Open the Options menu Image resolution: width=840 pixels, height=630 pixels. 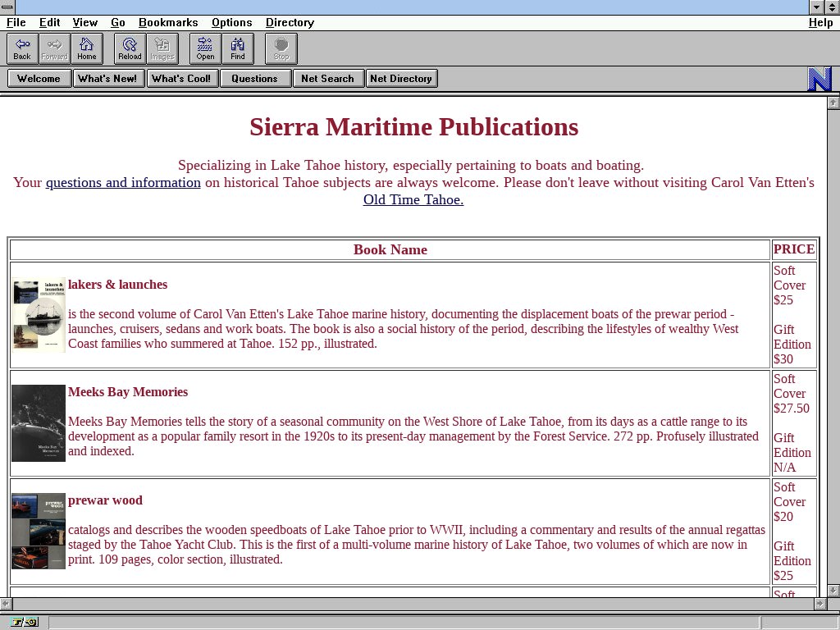231,22
